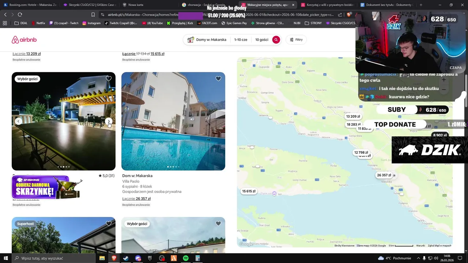Open the NUBI bookmarks folder

(297, 23)
